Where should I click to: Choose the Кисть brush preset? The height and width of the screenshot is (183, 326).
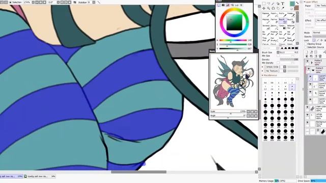pos(282,15)
